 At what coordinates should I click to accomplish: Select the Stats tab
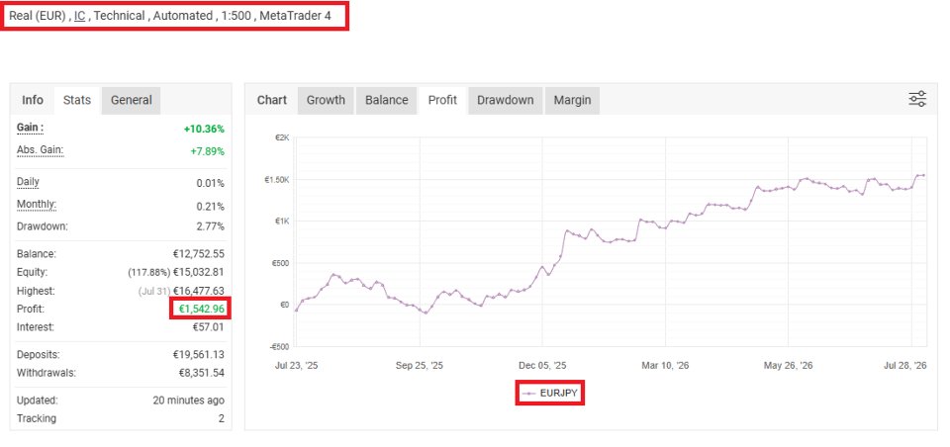pos(77,100)
